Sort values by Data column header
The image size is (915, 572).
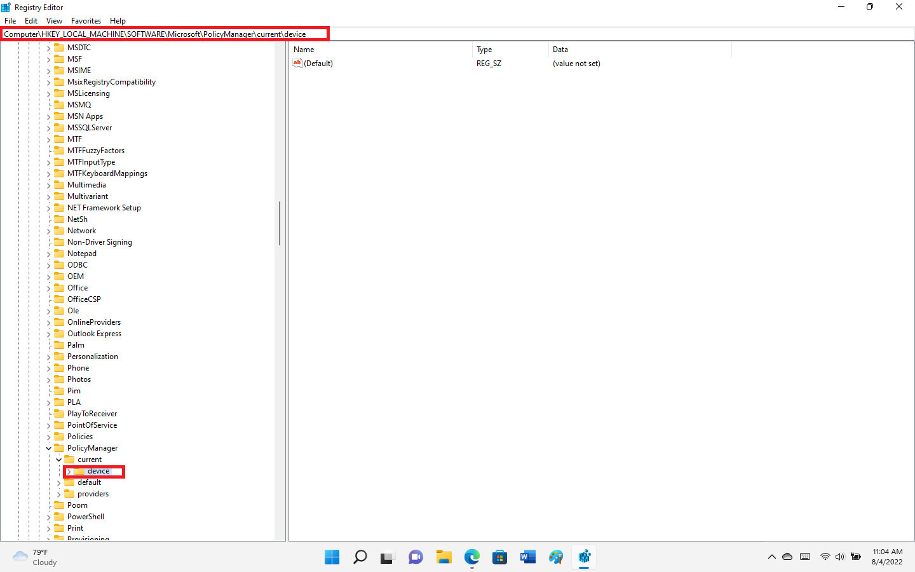(640, 50)
